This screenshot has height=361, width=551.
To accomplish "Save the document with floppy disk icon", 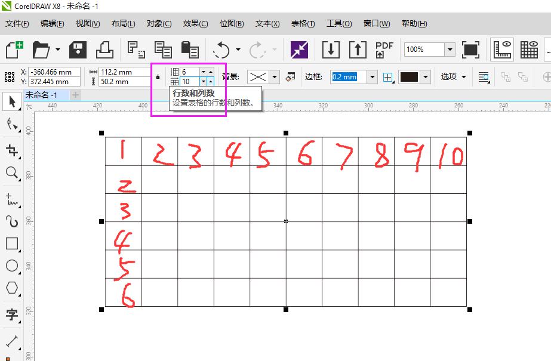I will pyautogui.click(x=78, y=50).
